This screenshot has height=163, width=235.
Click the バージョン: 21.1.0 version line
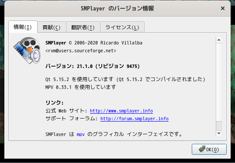pyautogui.click(x=93, y=66)
